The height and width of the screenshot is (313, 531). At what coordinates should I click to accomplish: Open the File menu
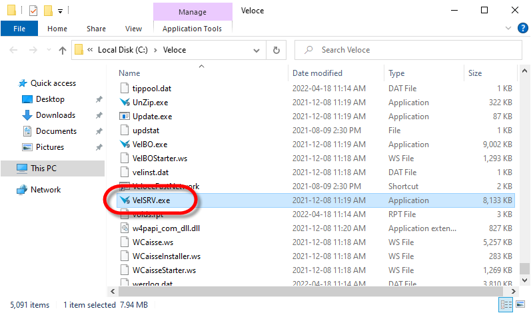pyautogui.click(x=19, y=29)
